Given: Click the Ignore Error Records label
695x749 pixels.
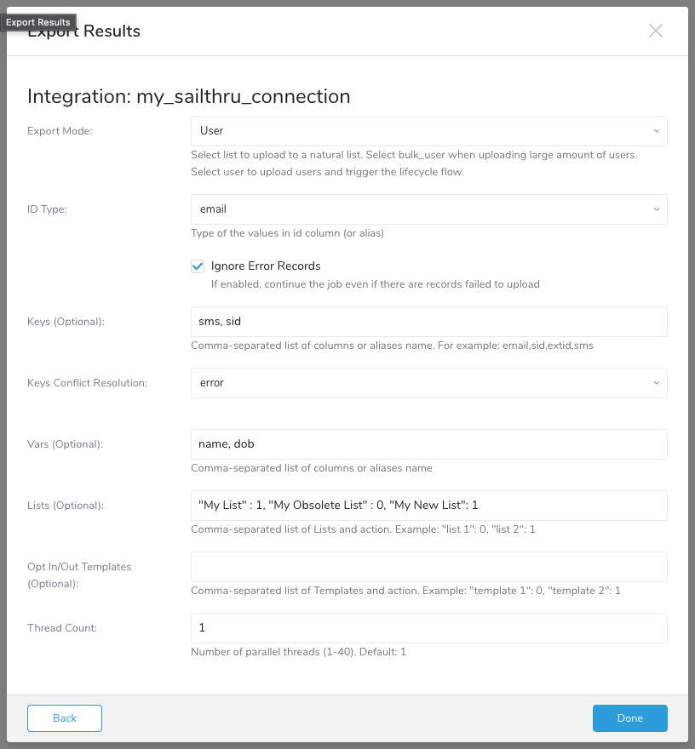Looking at the screenshot, I should (x=266, y=266).
